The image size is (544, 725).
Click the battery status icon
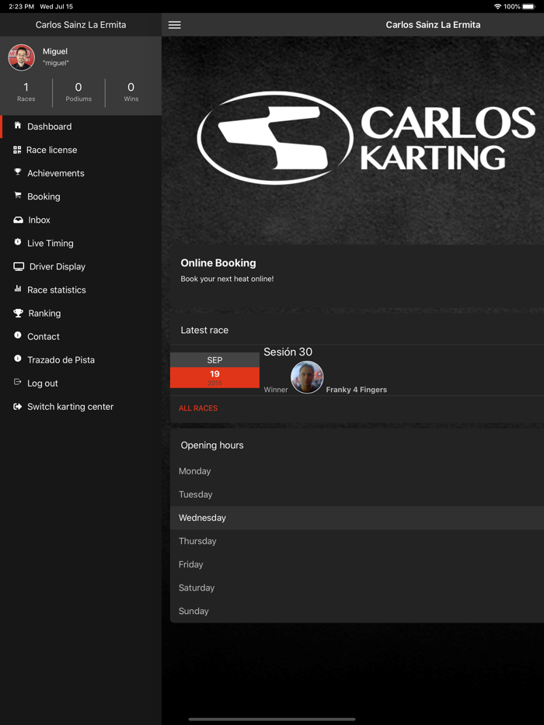[x=528, y=6]
